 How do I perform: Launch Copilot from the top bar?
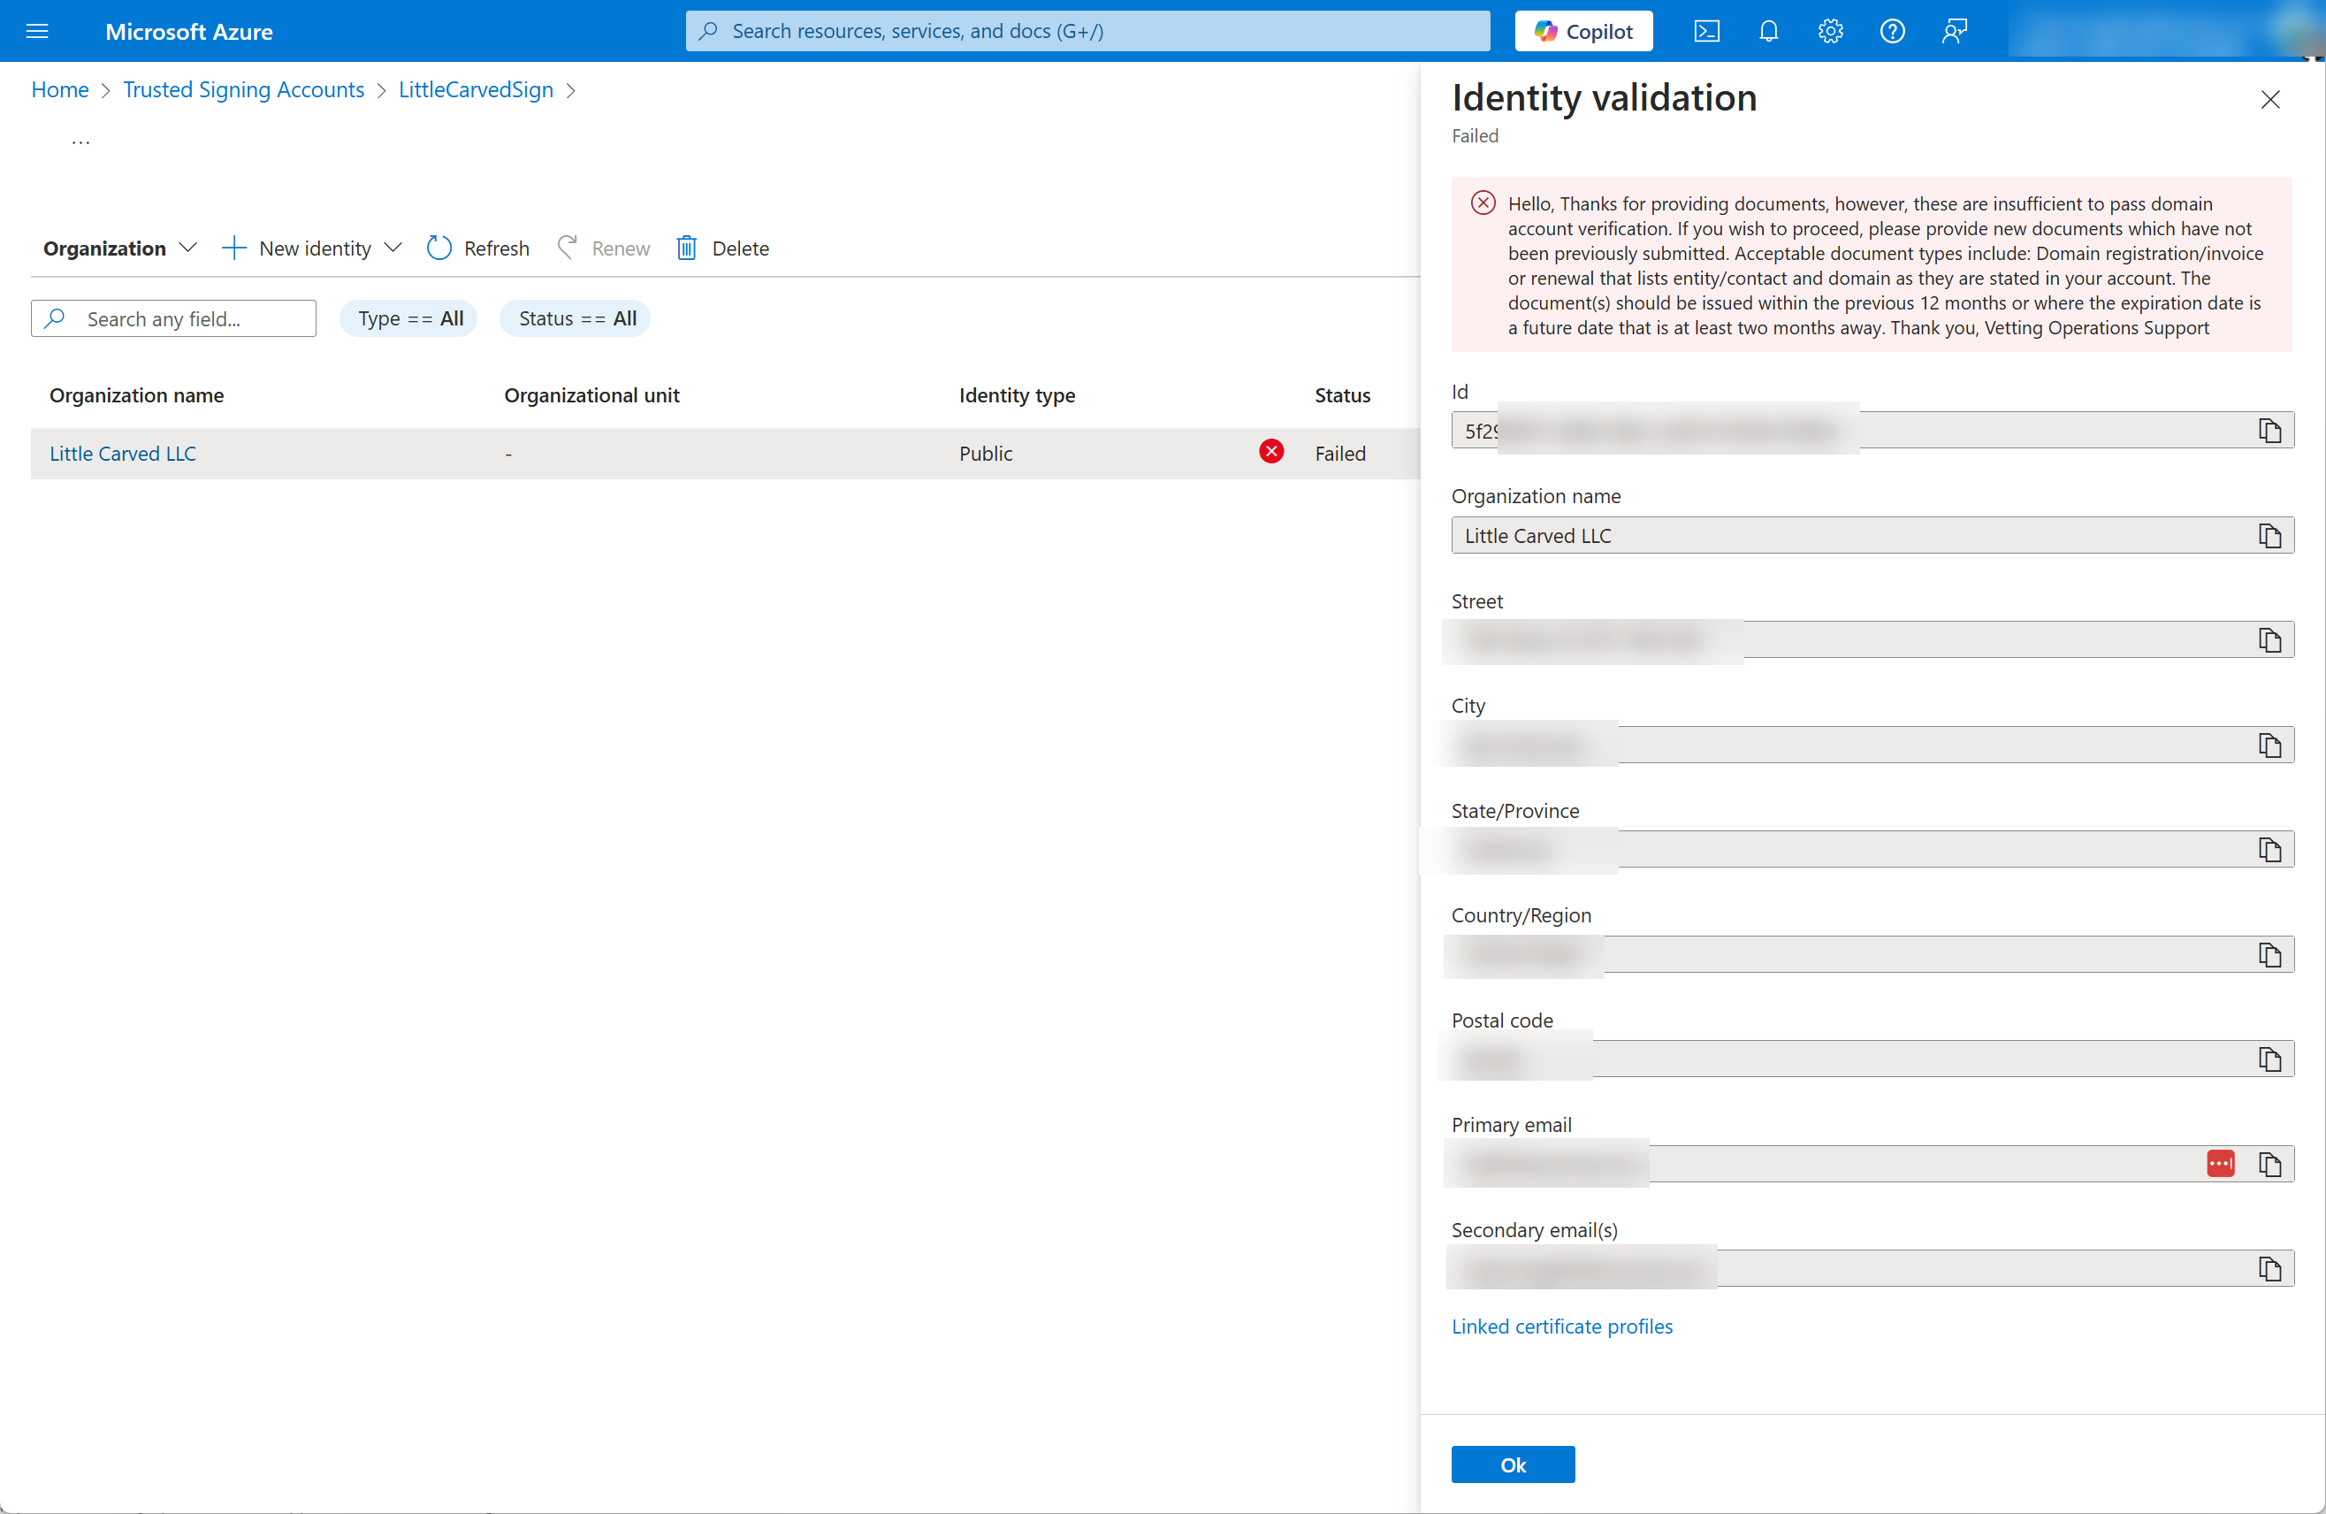tap(1583, 31)
